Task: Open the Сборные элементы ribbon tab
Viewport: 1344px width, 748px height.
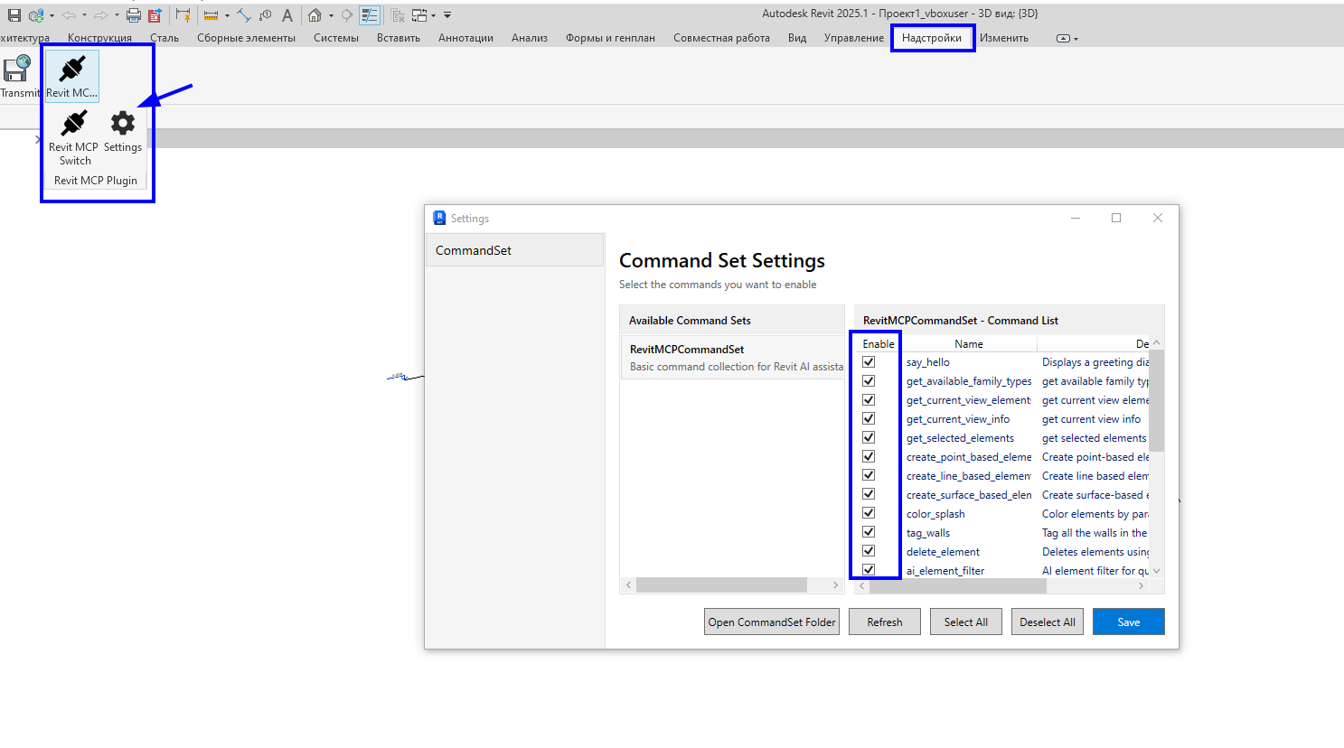Action: (246, 38)
